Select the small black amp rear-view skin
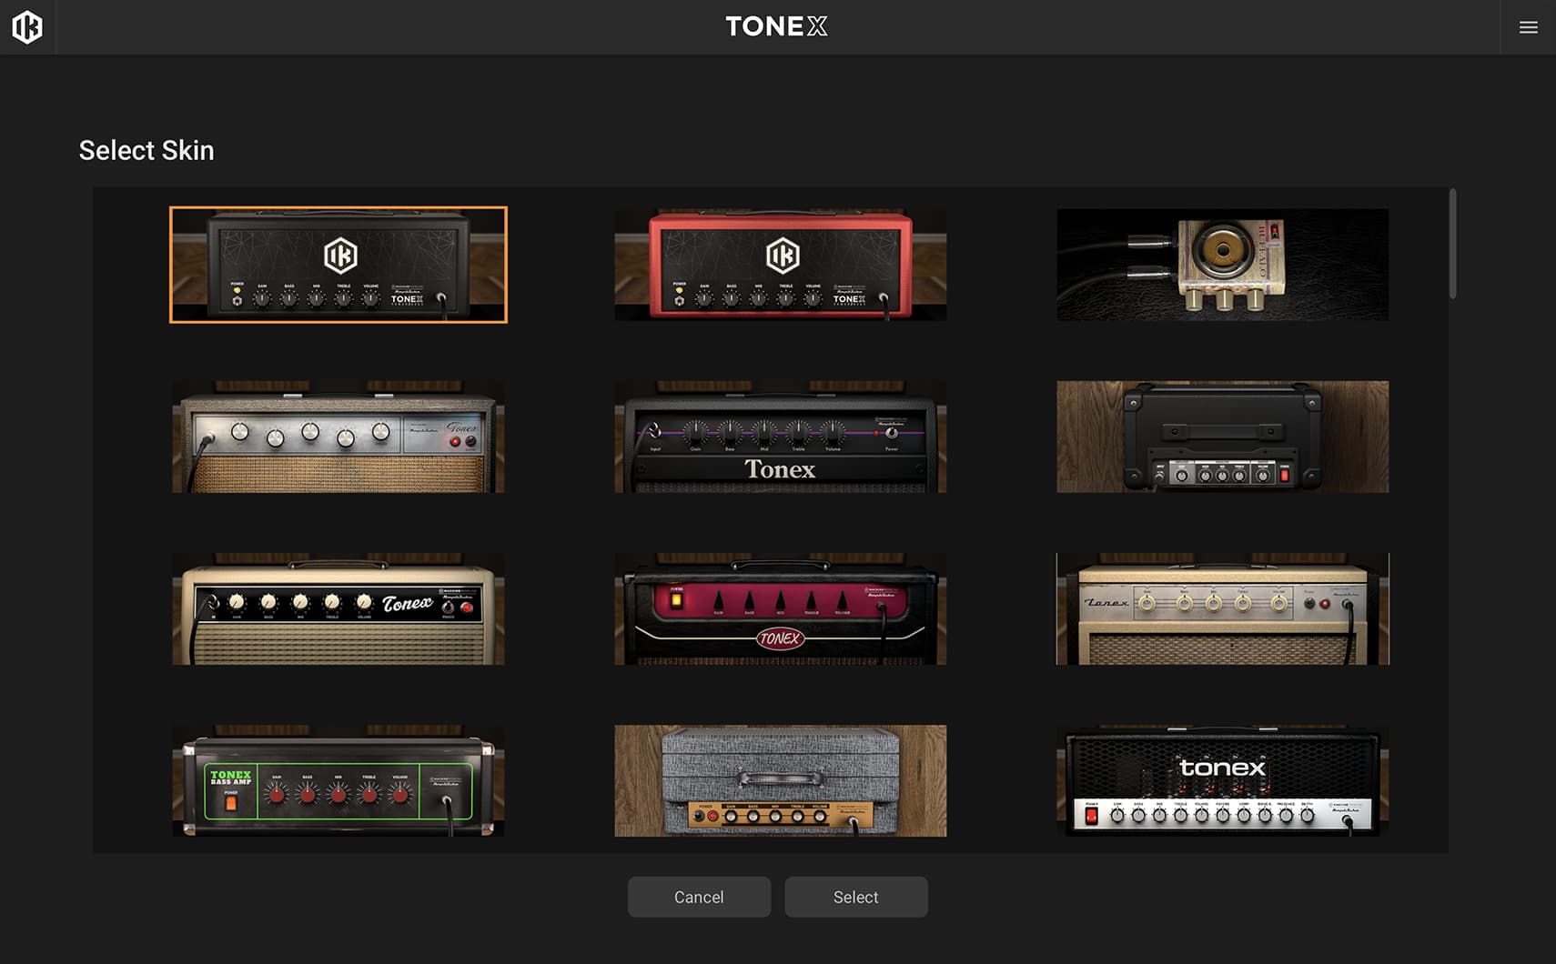Viewport: 1556px width, 964px height. pyautogui.click(x=1222, y=437)
